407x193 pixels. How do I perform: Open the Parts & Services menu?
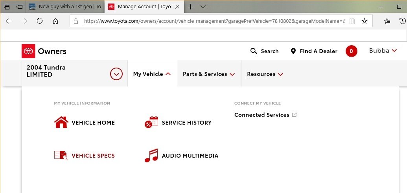tap(209, 74)
